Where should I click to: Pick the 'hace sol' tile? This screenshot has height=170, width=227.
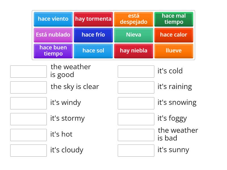coord(93,51)
